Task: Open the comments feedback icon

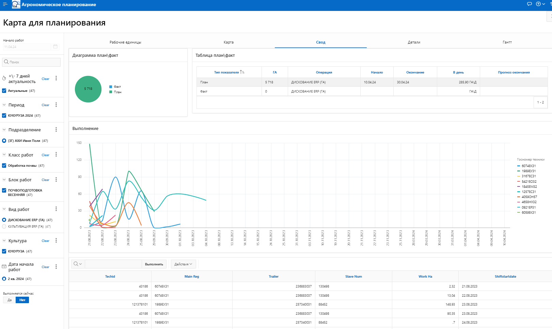Action: [529, 4]
